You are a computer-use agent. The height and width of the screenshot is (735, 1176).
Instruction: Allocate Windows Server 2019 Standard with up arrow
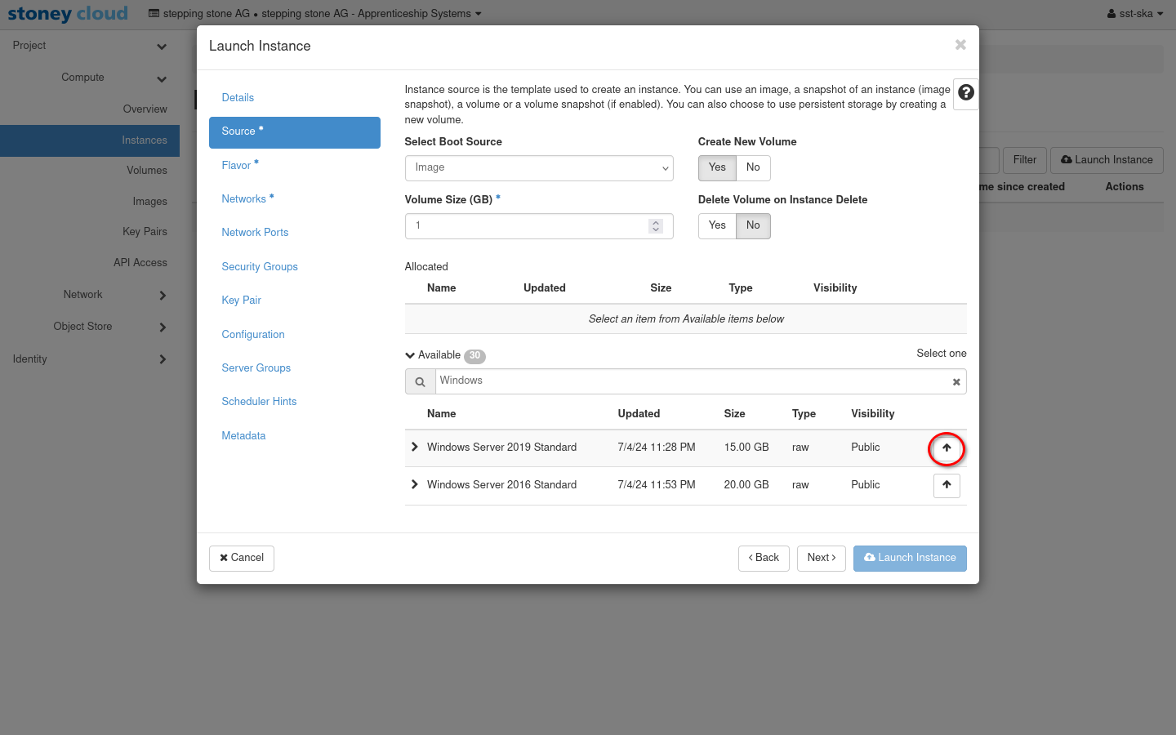(x=947, y=448)
